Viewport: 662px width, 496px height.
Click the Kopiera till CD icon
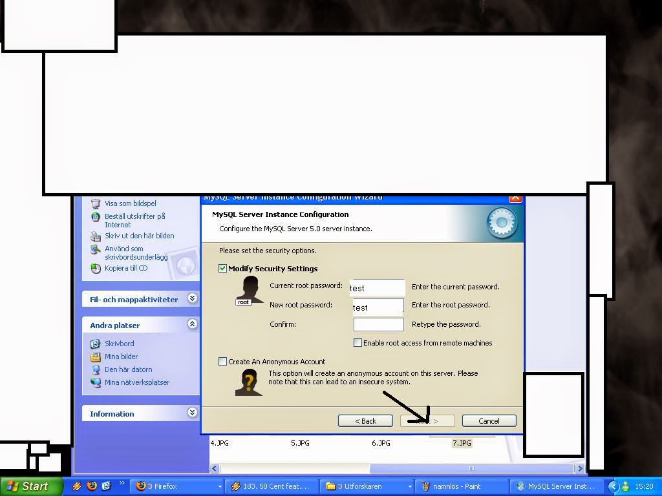point(96,269)
